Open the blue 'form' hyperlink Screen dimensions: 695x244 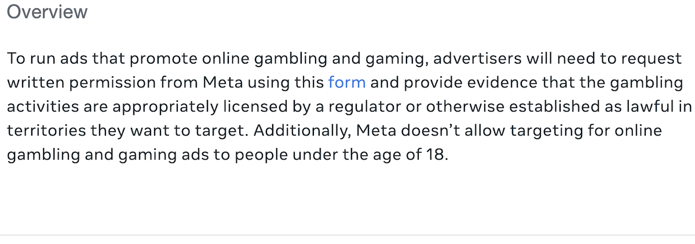[x=346, y=83]
